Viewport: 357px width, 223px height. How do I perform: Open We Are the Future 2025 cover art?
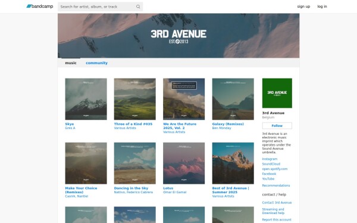(184, 99)
